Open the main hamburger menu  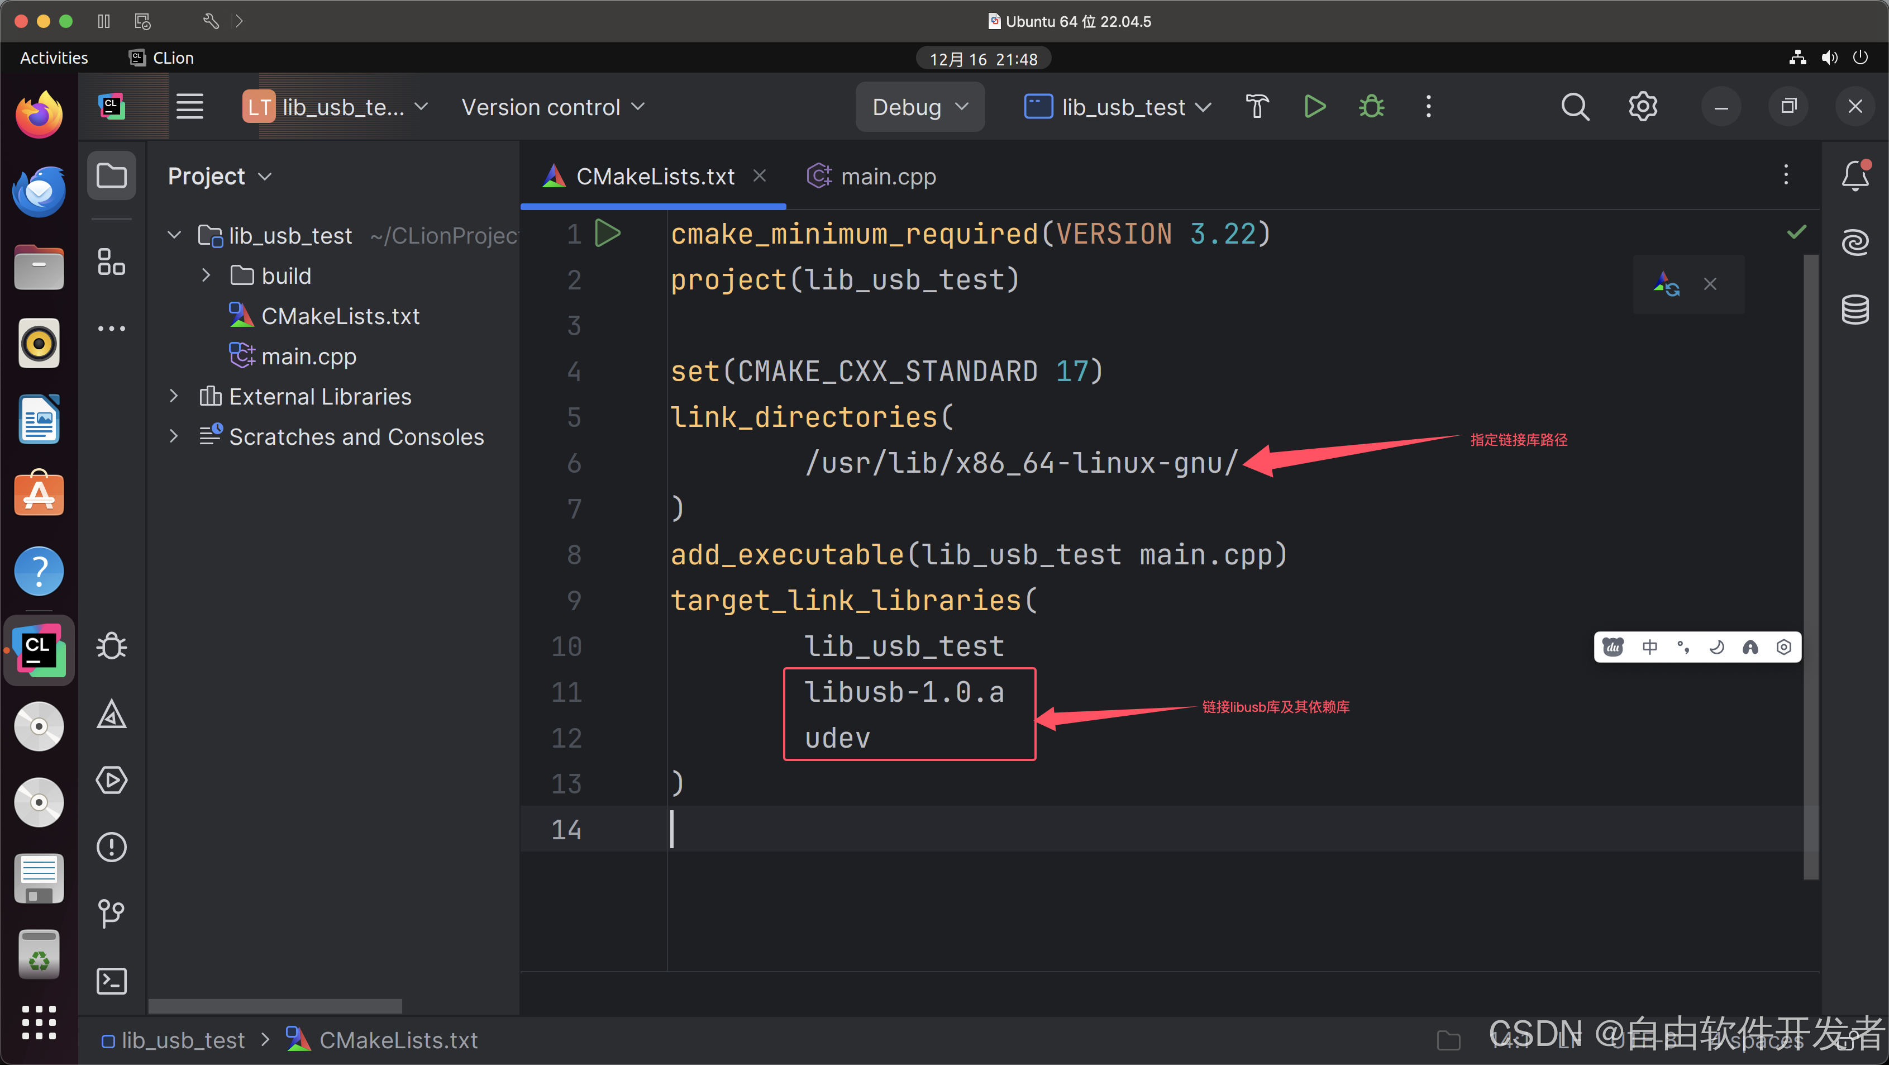190,107
